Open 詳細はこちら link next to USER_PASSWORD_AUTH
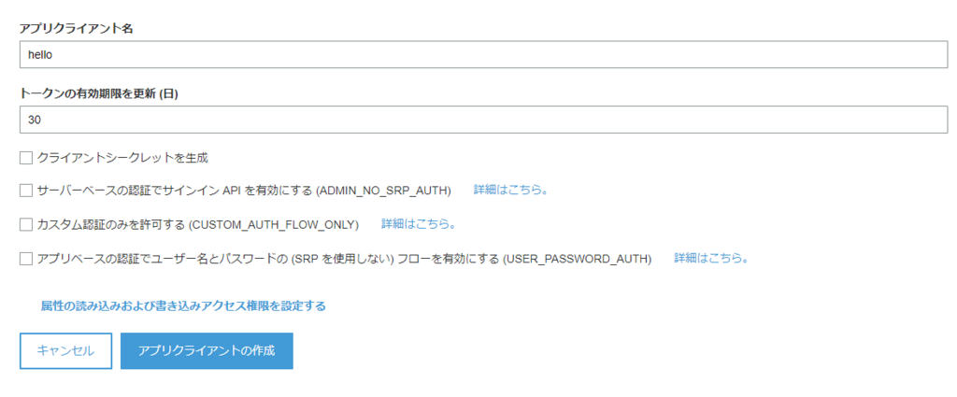 (711, 258)
